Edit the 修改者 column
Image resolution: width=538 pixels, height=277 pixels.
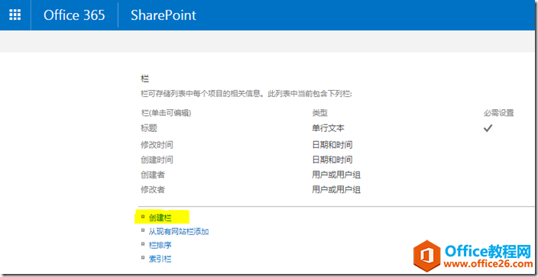point(153,189)
